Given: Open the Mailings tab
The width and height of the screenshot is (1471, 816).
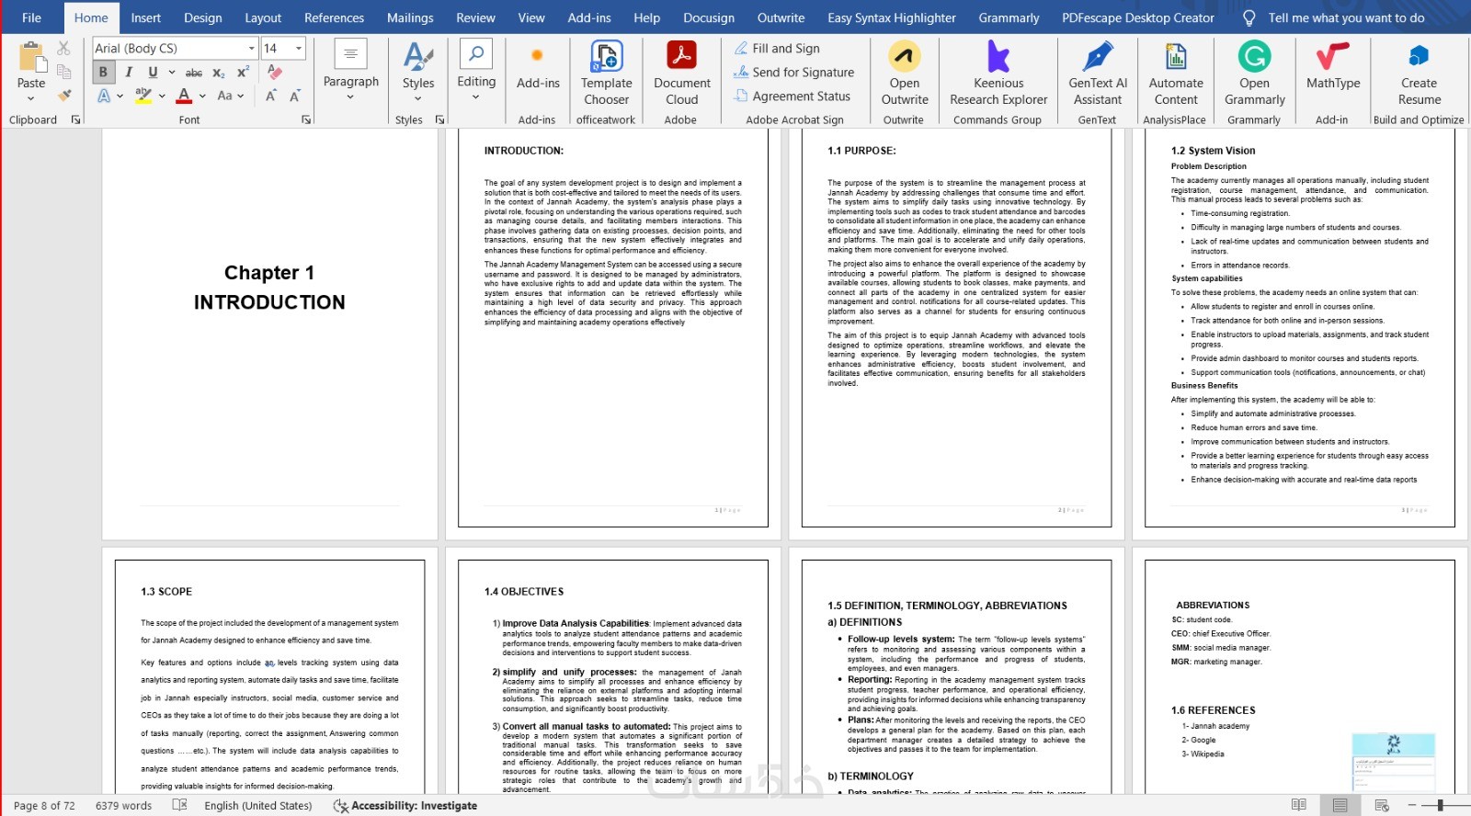Looking at the screenshot, I should coord(410,17).
